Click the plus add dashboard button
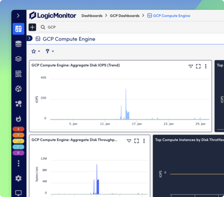 (x=32, y=27)
